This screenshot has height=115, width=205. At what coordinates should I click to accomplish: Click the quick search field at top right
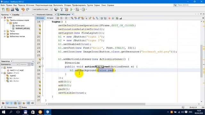point(189,5)
